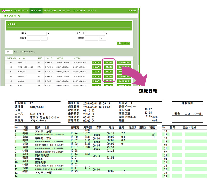Image resolution: width=207 pixels, height=181 pixels.
Task: Focus the ドライバー名 input field
Action: [x=95, y=34]
